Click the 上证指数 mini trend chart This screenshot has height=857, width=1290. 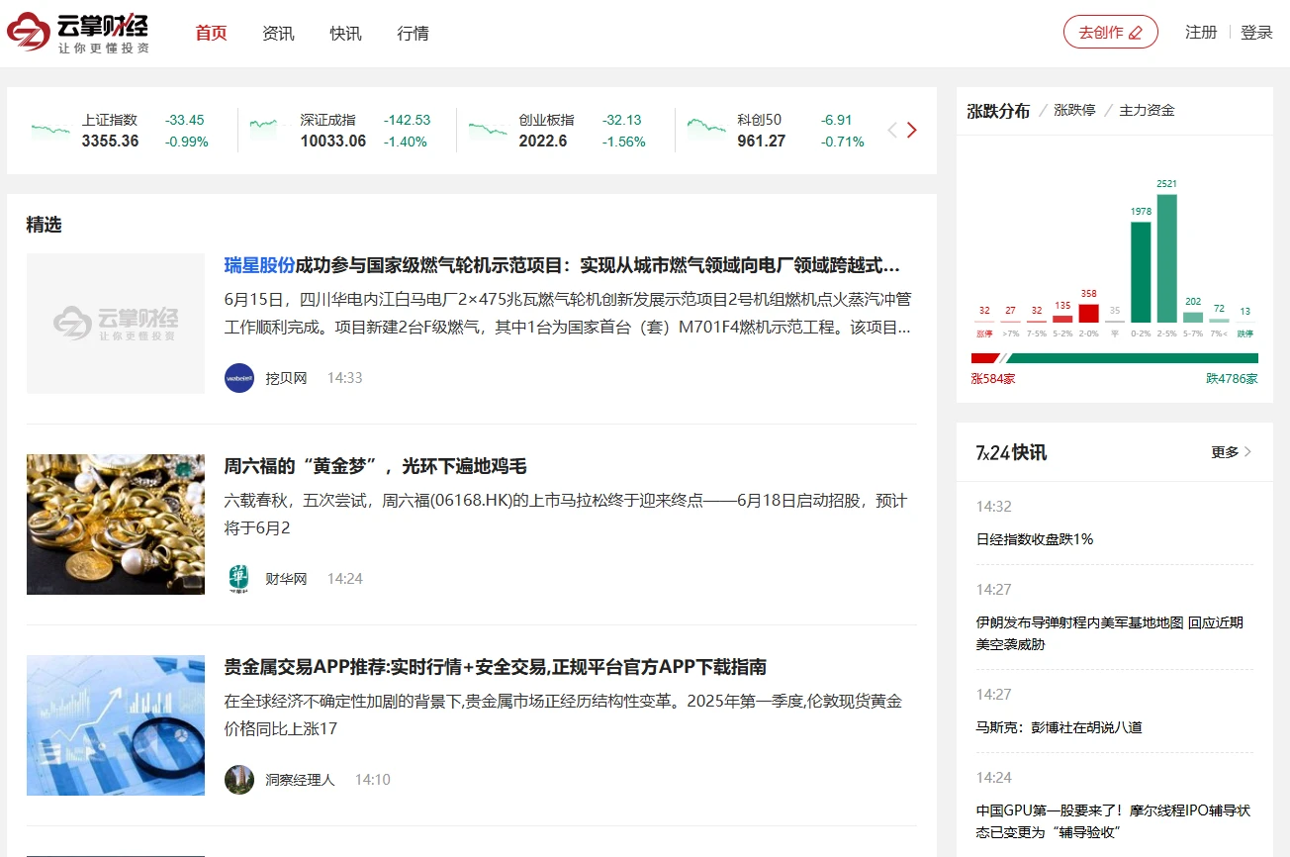coord(50,129)
